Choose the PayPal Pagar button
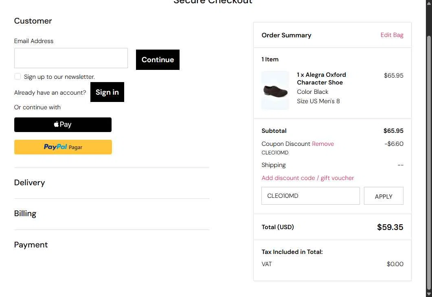Image resolution: width=432 pixels, height=297 pixels. 63,147
